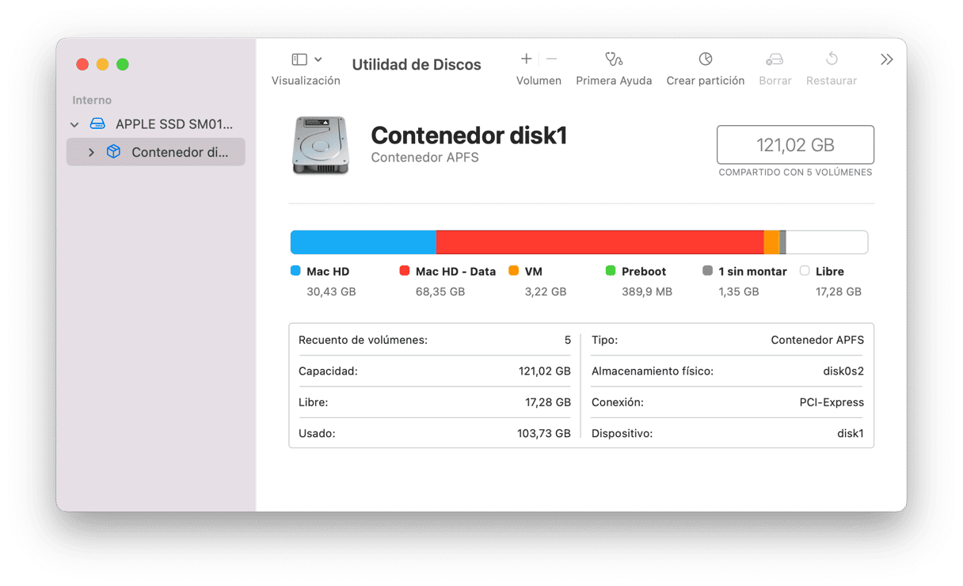Click the 389,9 MB size value
Image resolution: width=963 pixels, height=586 pixels.
(x=647, y=292)
